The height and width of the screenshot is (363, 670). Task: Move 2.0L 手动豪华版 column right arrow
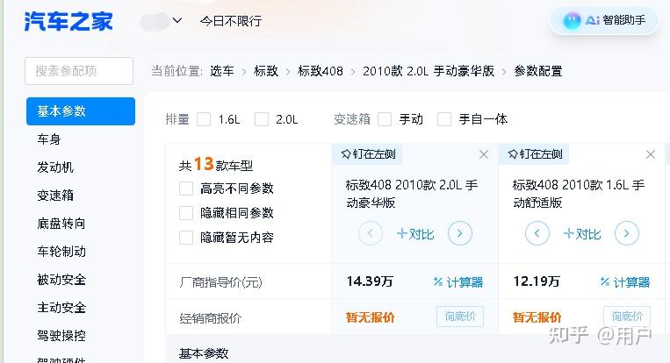point(460,233)
